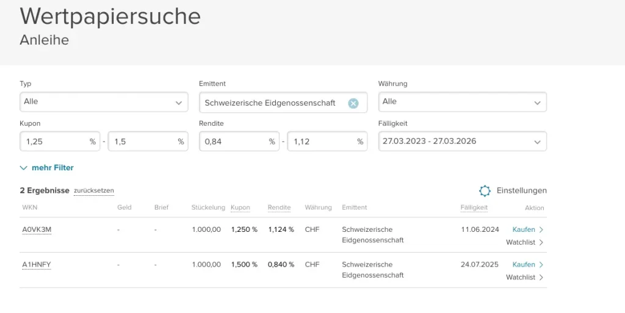Screen dimensions: 625x313
Task: Add bond A1HNFY to the Watchlist
Action: (521, 277)
